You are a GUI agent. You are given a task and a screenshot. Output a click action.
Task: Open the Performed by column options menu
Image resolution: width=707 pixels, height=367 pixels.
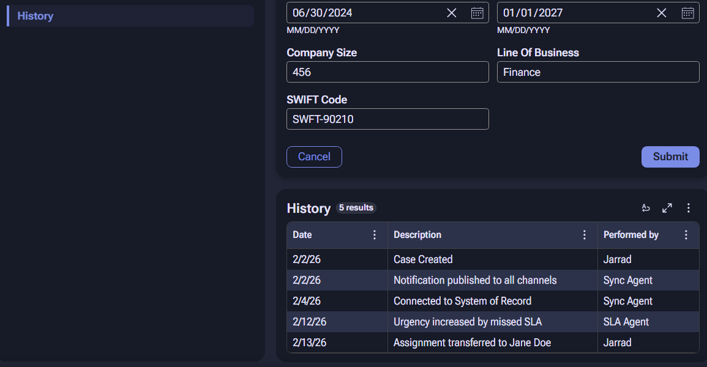point(686,235)
